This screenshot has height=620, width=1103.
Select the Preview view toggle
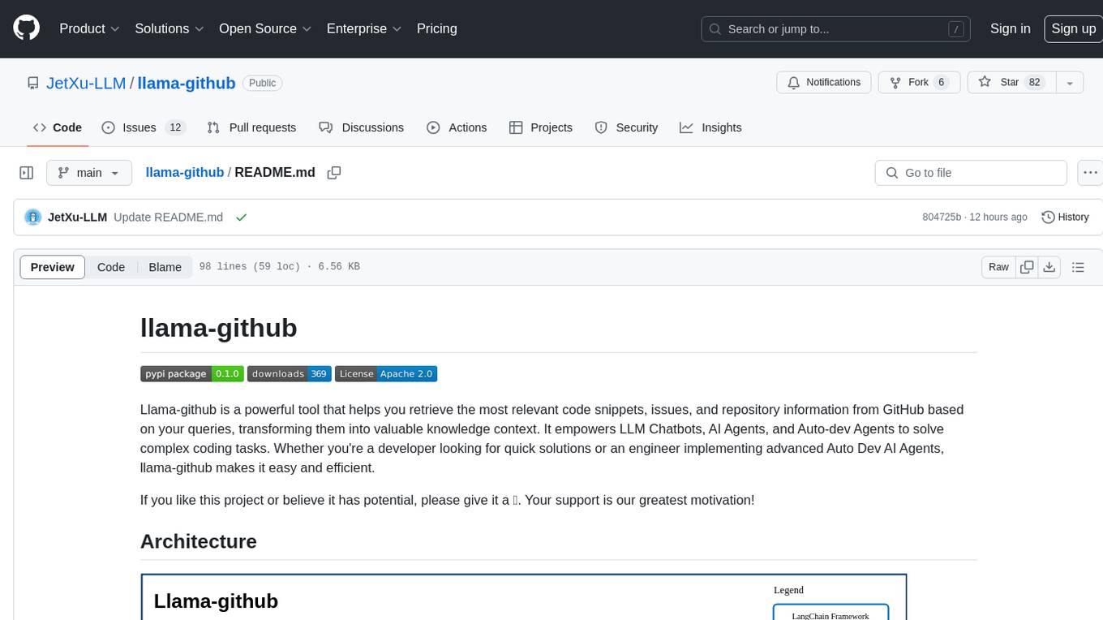53,267
